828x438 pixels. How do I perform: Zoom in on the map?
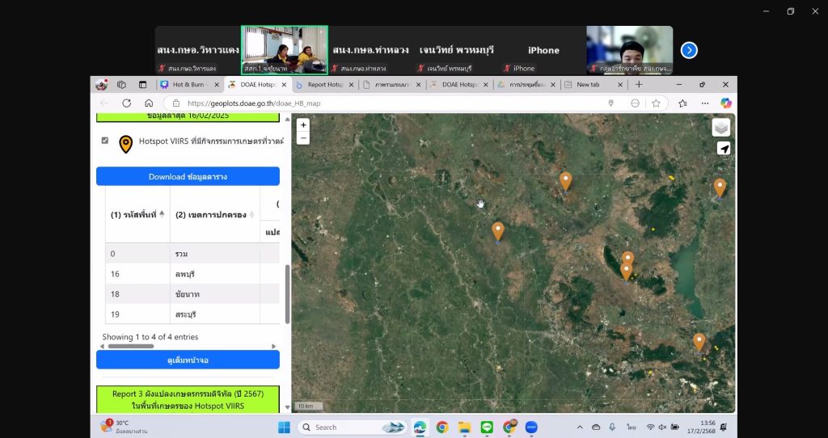[303, 125]
